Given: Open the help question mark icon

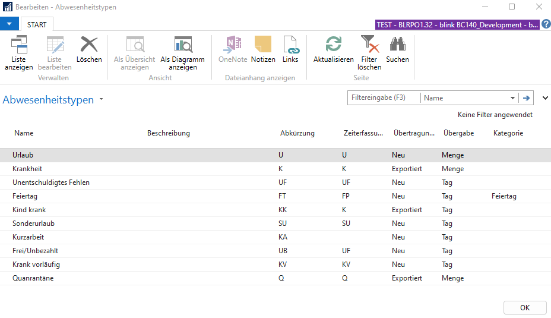Looking at the screenshot, I should click(546, 24).
